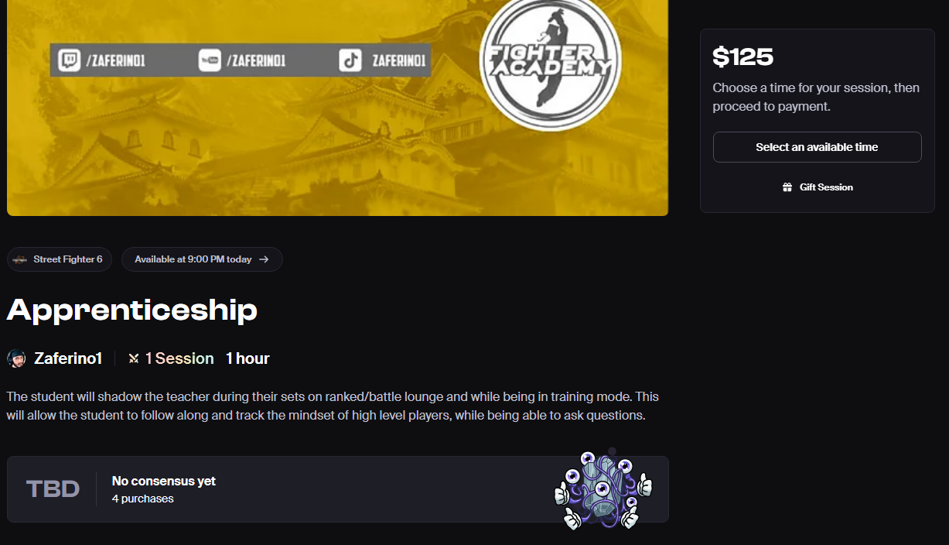The image size is (949, 545).
Task: Open Available at 9:00 PM today pill
Action: click(202, 259)
